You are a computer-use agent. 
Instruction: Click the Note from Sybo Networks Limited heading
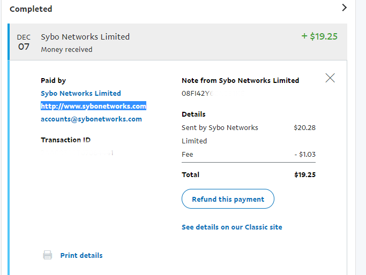tap(240, 80)
